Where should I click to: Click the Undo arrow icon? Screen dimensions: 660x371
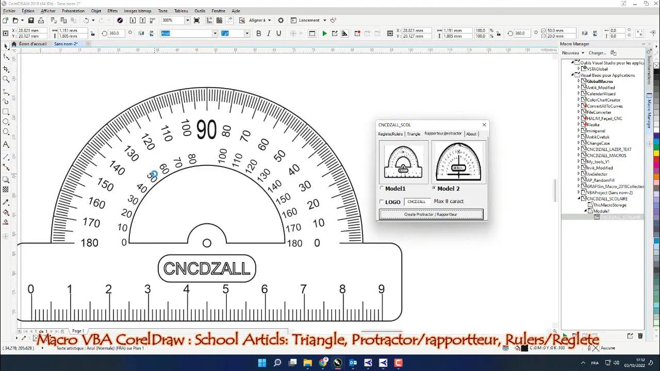pyautogui.click(x=86, y=20)
